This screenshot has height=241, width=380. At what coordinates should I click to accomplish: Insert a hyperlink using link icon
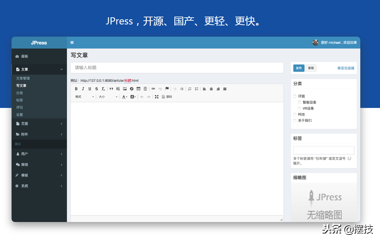153,89
